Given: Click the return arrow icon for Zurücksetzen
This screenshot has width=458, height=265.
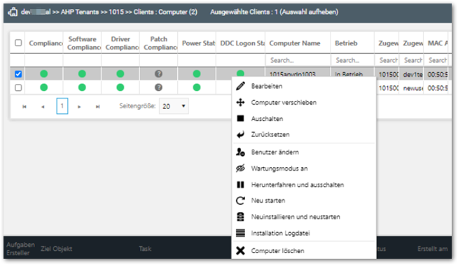Looking at the screenshot, I should (240, 134).
